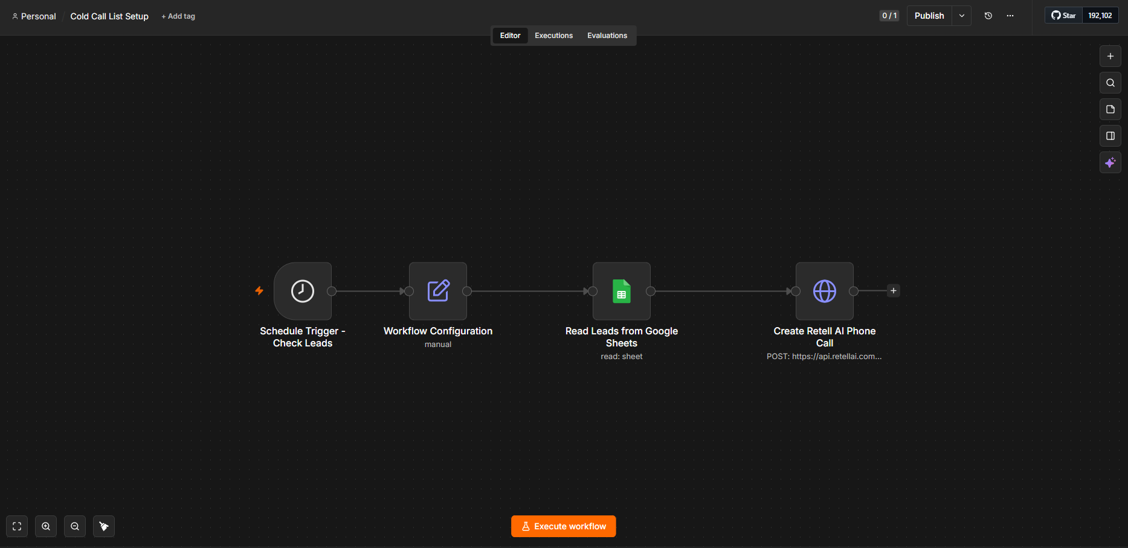Switch to the Editor tab

tap(510, 36)
